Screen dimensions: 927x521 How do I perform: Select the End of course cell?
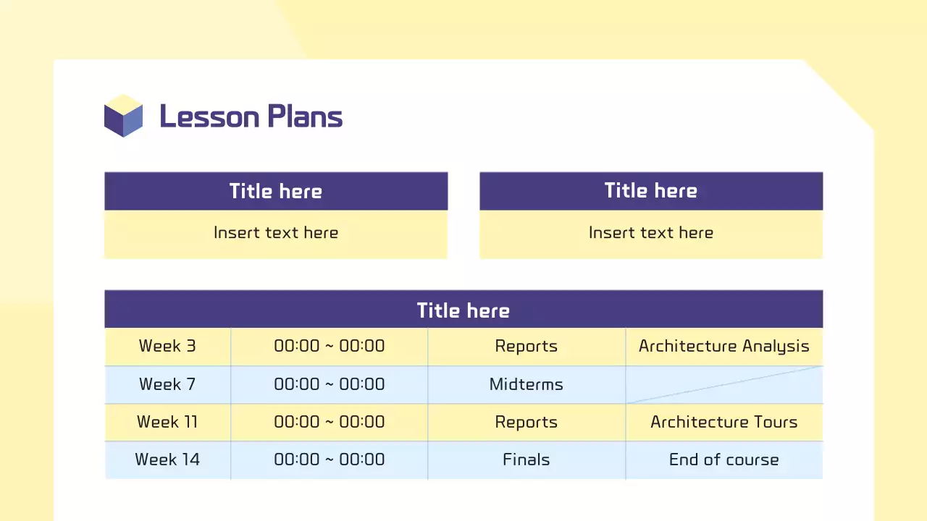tap(724, 459)
